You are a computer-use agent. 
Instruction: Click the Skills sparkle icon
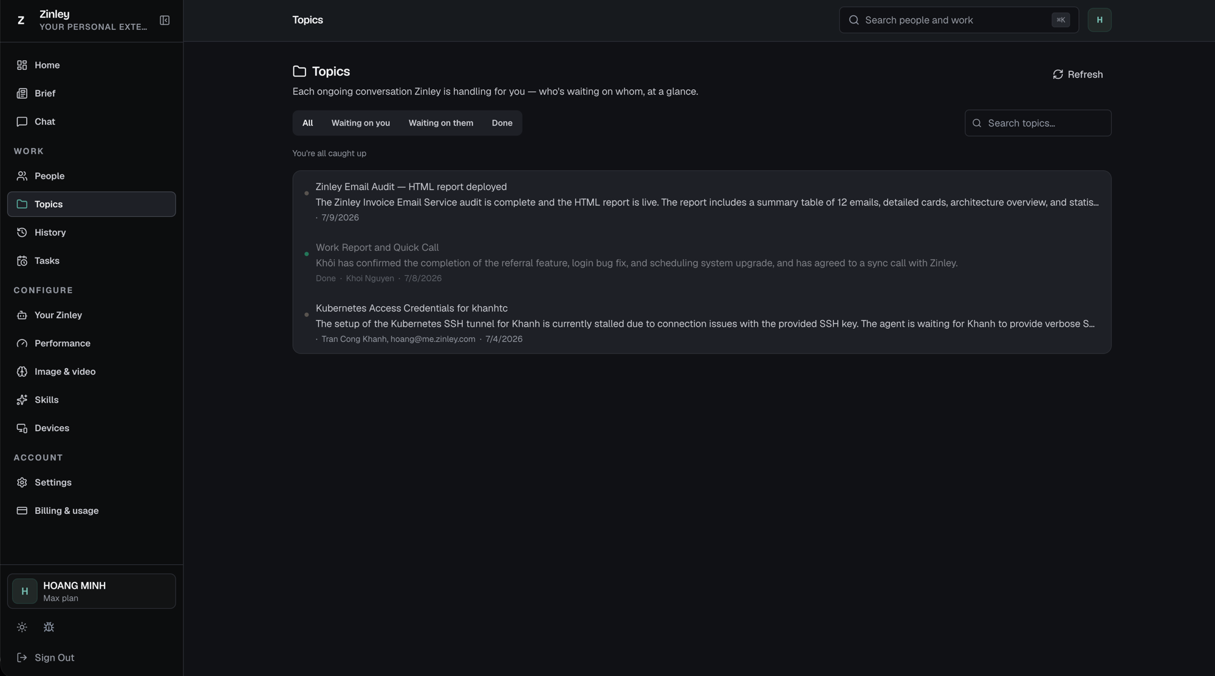pyautogui.click(x=22, y=400)
